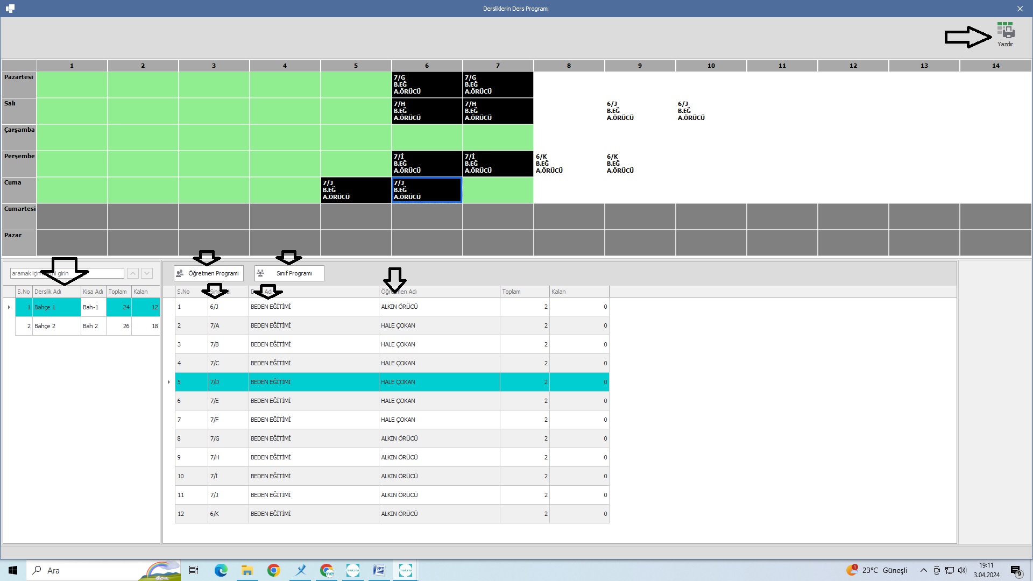
Task: Click Thursday period 6 cell 7/İ
Action: [427, 164]
